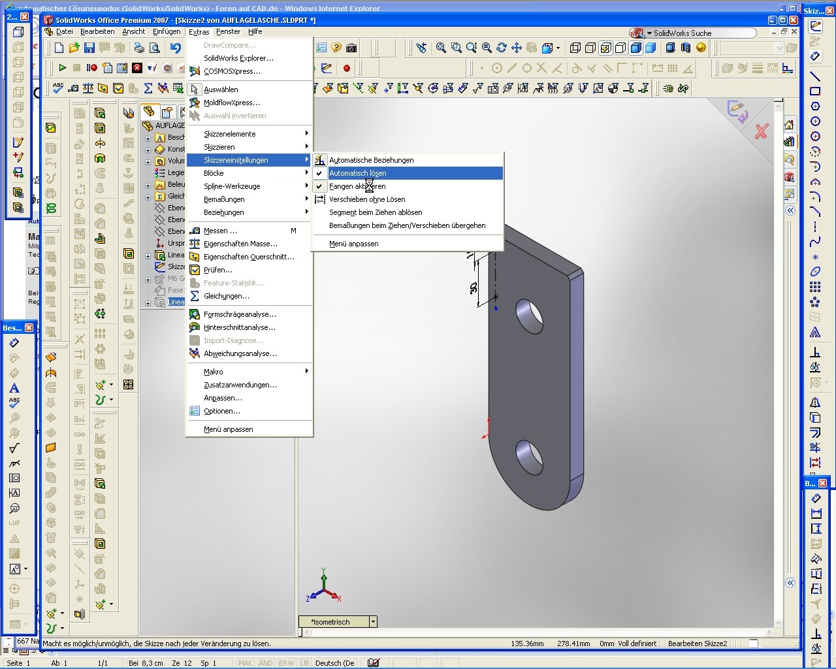Click the camera screen capture icon
This screenshot has width=836, height=669.
351,48
